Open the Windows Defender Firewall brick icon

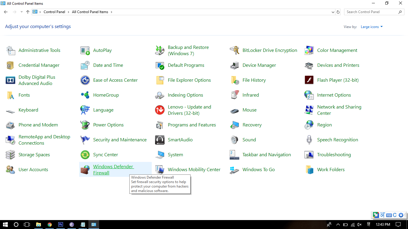[85, 170]
